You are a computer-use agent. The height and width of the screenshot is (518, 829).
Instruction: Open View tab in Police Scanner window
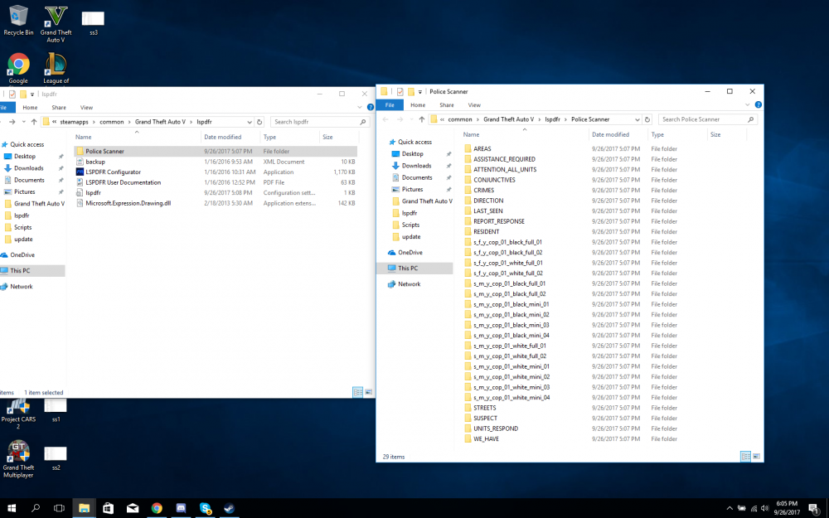(x=475, y=104)
